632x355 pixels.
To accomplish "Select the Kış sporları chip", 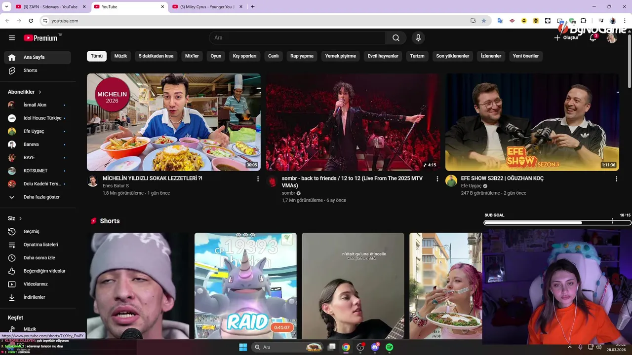I will click(x=244, y=56).
